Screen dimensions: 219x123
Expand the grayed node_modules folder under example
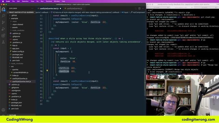(x=18, y=30)
